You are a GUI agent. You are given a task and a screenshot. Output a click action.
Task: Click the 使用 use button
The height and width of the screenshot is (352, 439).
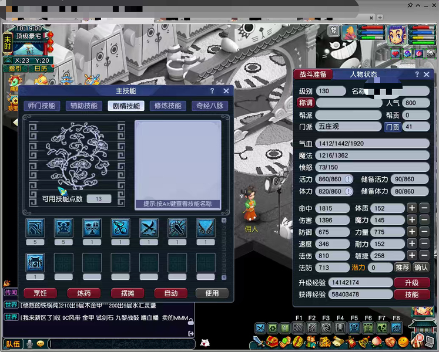212,293
